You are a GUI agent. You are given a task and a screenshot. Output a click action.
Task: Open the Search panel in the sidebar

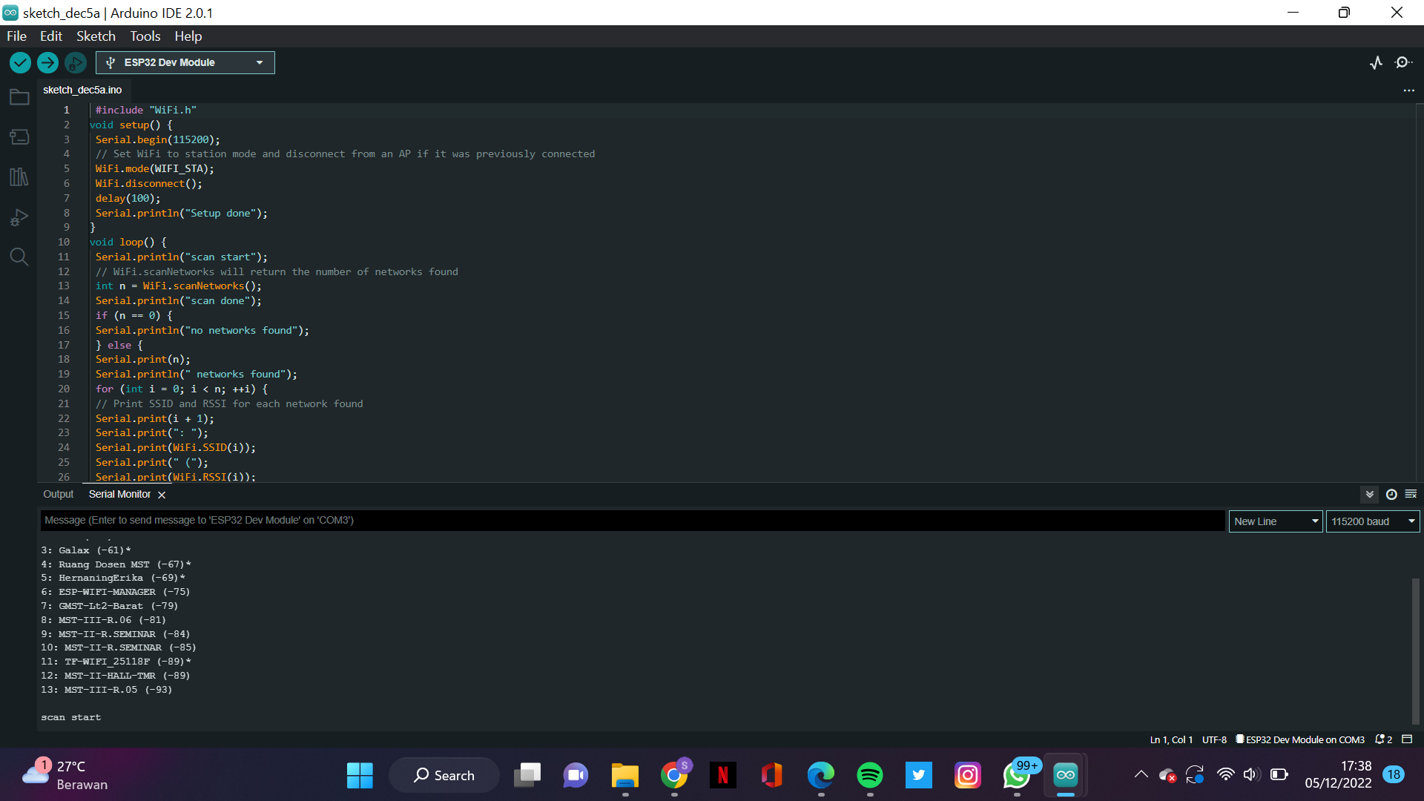click(x=19, y=257)
